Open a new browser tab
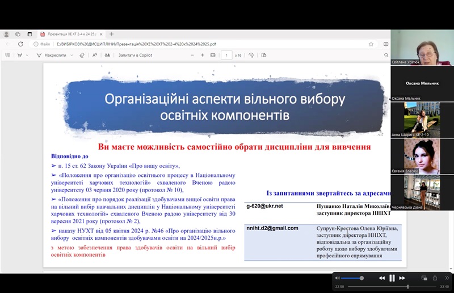 click(x=111, y=34)
